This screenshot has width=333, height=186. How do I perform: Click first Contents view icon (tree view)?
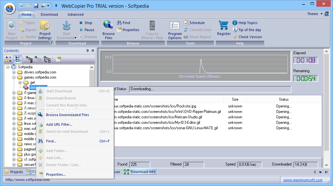(x=9, y=59)
